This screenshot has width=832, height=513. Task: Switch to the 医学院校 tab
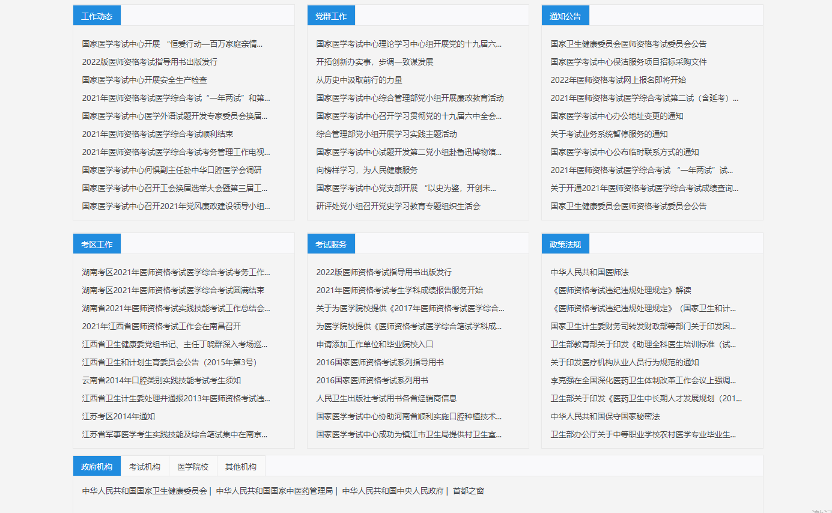point(193,467)
